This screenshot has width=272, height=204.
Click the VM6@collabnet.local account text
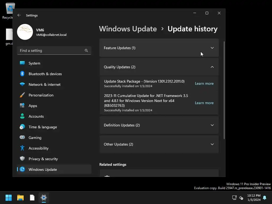(x=51, y=35)
